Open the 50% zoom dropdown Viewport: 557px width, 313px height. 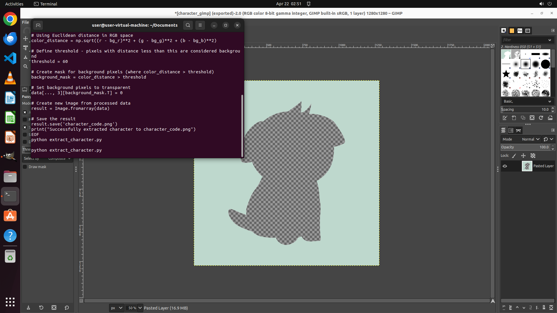pos(140,308)
